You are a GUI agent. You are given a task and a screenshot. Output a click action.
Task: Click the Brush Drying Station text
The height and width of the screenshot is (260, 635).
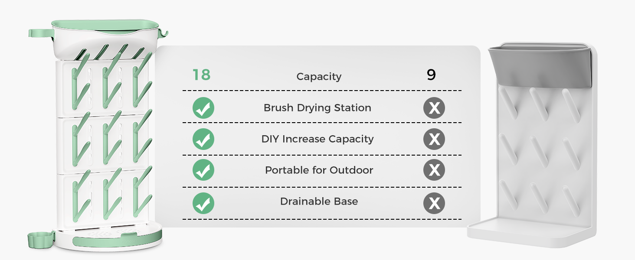(x=317, y=108)
